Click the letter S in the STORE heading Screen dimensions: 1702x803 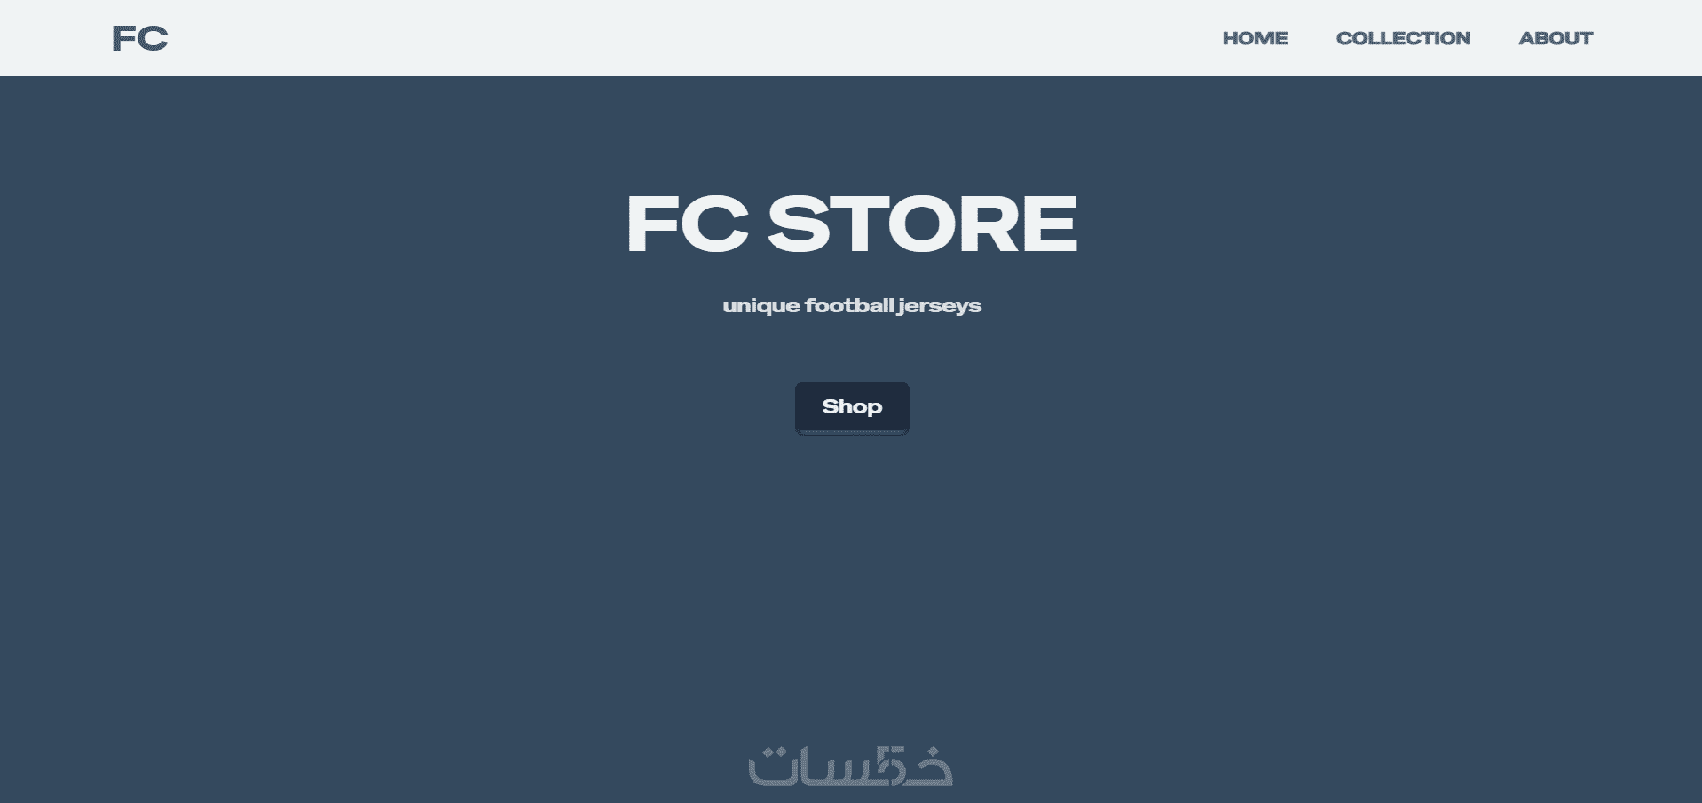[799, 224]
